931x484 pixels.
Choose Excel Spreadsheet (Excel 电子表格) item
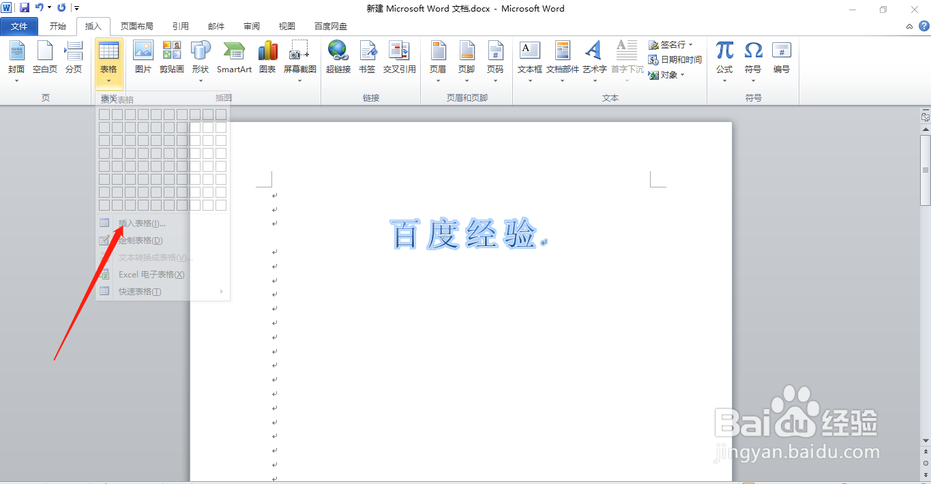point(162,275)
